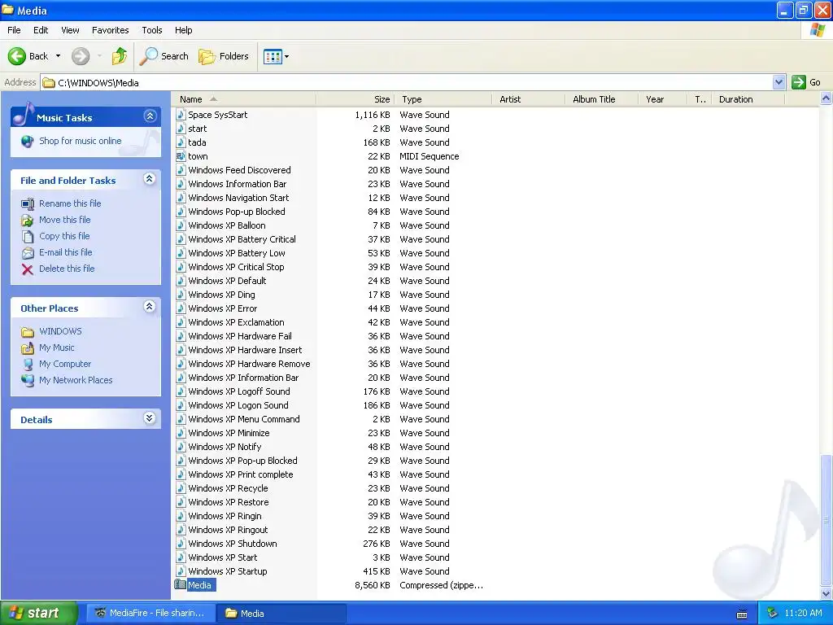The image size is (833, 625).
Task: Click the tada wave sound icon
Action: tap(181, 142)
